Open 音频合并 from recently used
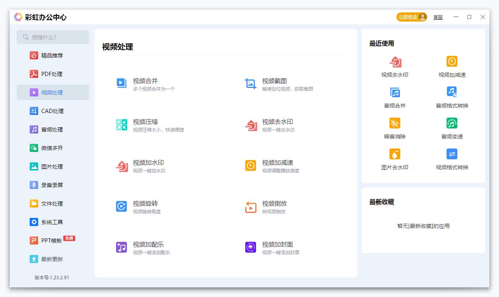Viewport: 499px width, 297px height. tap(395, 97)
